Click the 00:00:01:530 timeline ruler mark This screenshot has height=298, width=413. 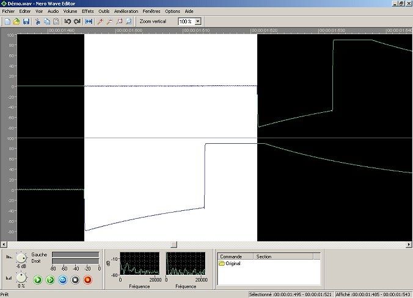332,30
